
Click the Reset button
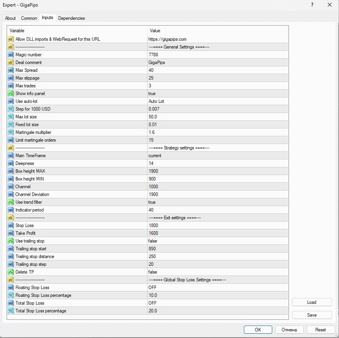(x=320, y=330)
